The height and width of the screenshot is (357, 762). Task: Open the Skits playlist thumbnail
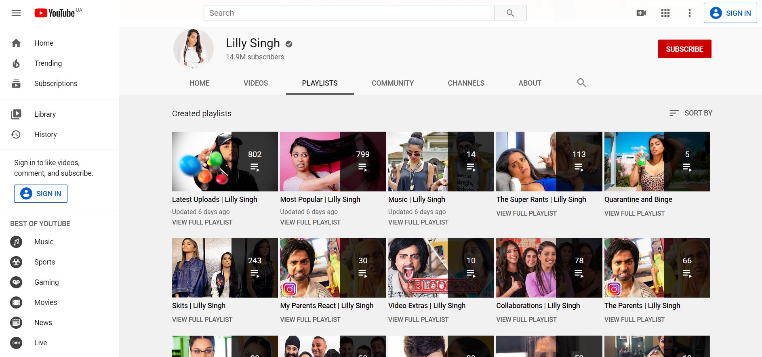(x=225, y=268)
